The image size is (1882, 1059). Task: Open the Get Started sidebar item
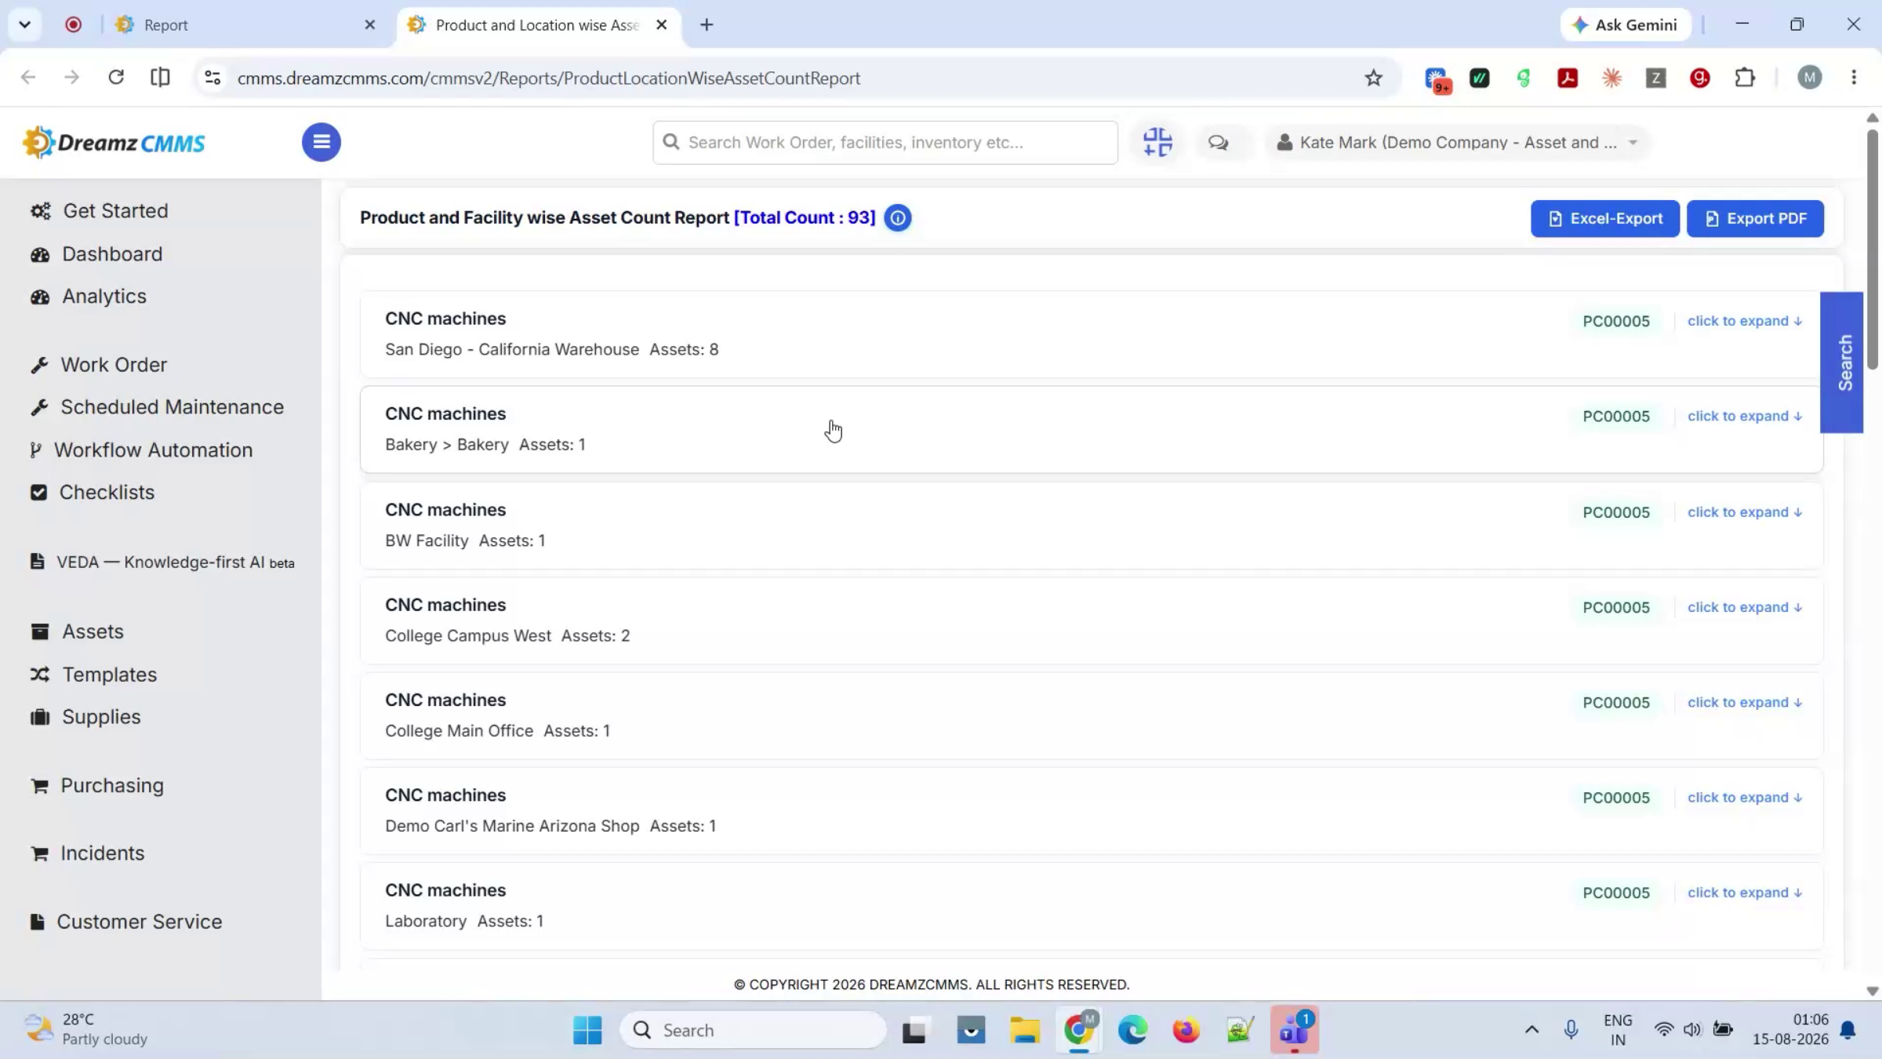pyautogui.click(x=100, y=211)
